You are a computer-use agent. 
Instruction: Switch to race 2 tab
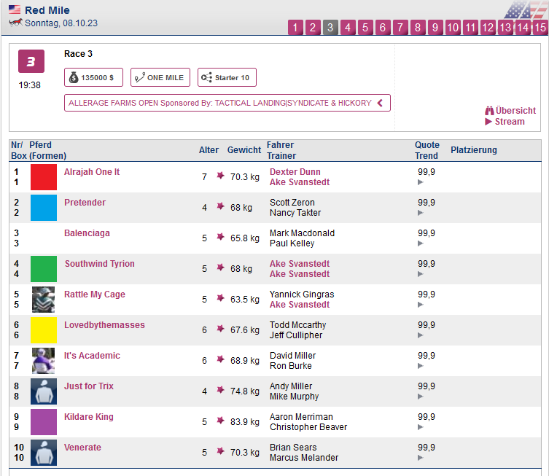(313, 27)
